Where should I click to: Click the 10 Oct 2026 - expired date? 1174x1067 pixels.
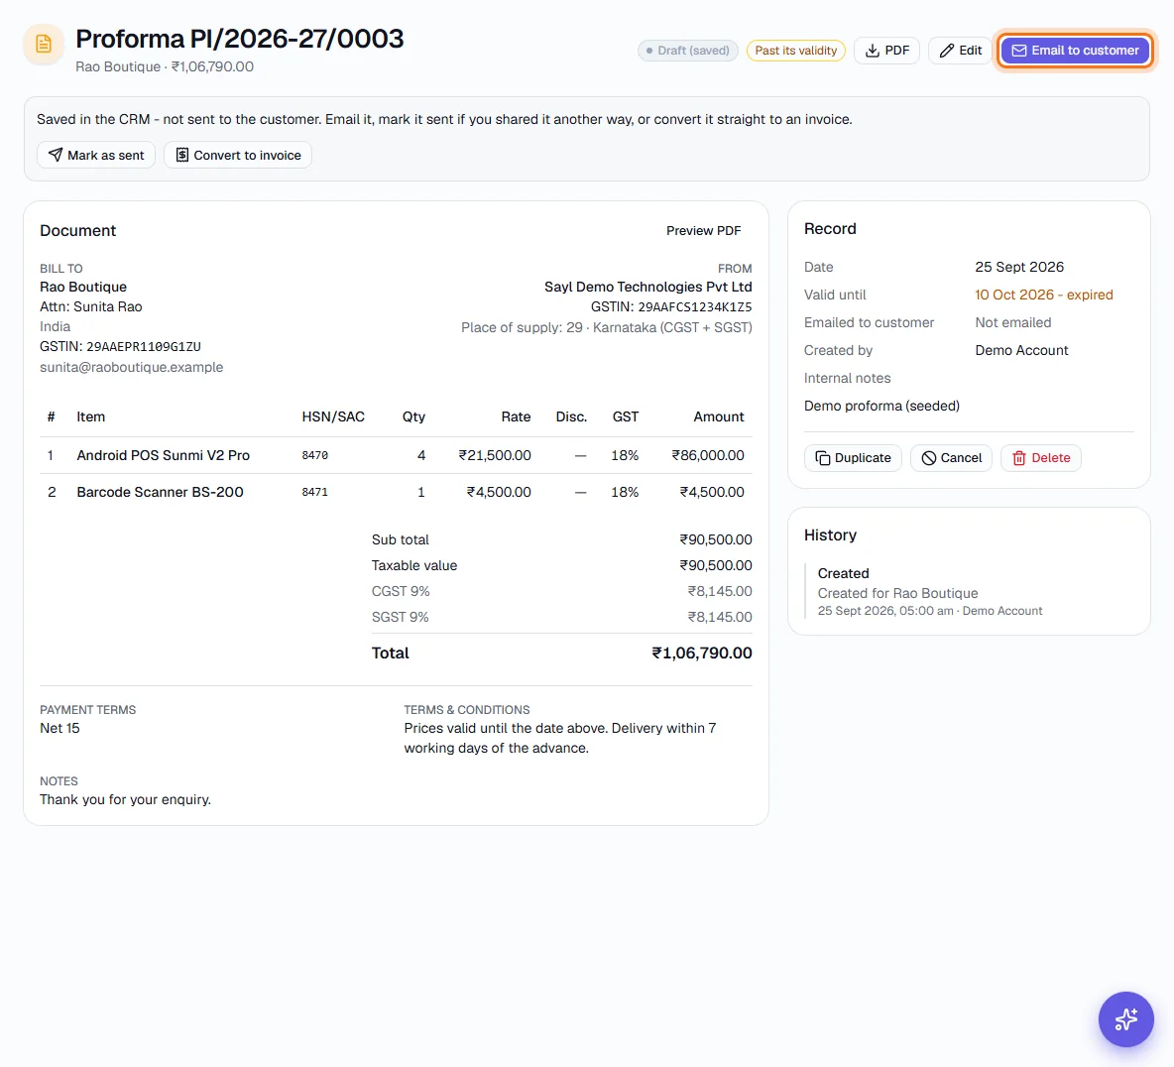1044,296
